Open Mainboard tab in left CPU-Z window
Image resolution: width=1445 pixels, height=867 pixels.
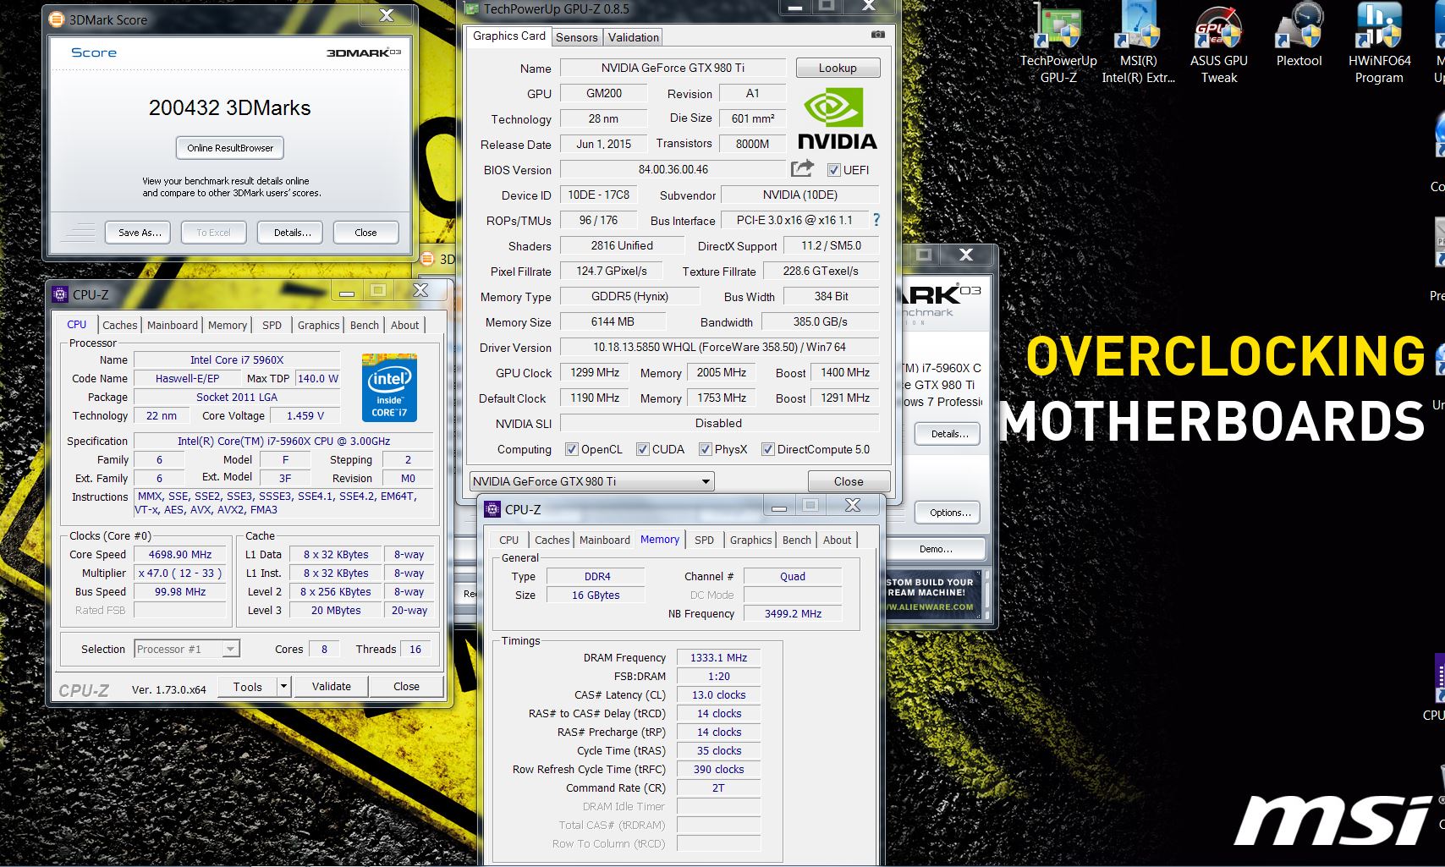172,325
